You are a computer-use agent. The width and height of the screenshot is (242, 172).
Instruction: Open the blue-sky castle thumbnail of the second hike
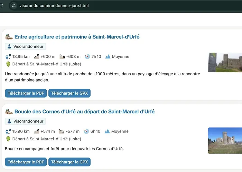click(x=225, y=140)
